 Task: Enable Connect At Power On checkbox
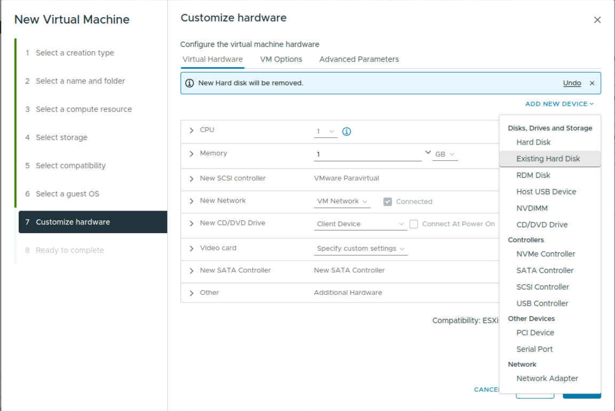click(x=414, y=224)
